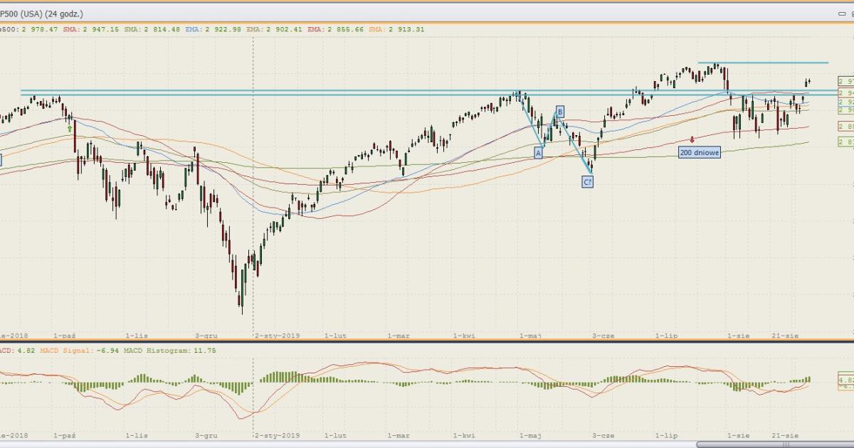Image resolution: width=854 pixels, height=448 pixels.
Task: Select the 'A' wave annotation label
Action: coord(539,152)
